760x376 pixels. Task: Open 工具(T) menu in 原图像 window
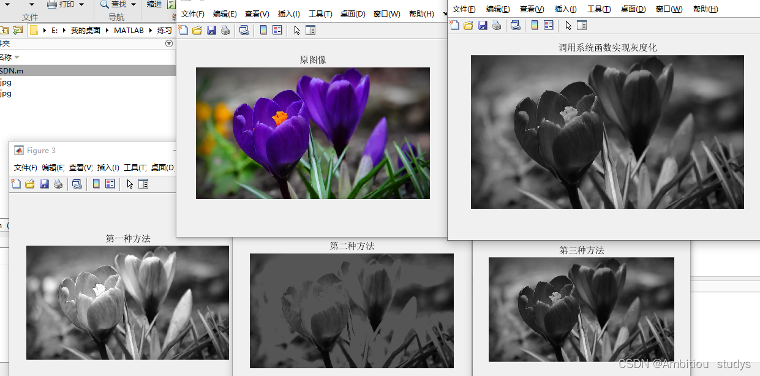320,14
